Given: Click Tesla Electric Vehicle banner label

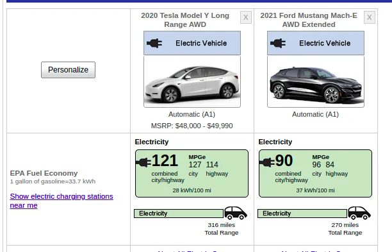Looking at the screenshot, I should (x=201, y=44).
